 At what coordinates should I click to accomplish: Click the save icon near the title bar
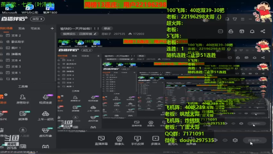(227, 19)
